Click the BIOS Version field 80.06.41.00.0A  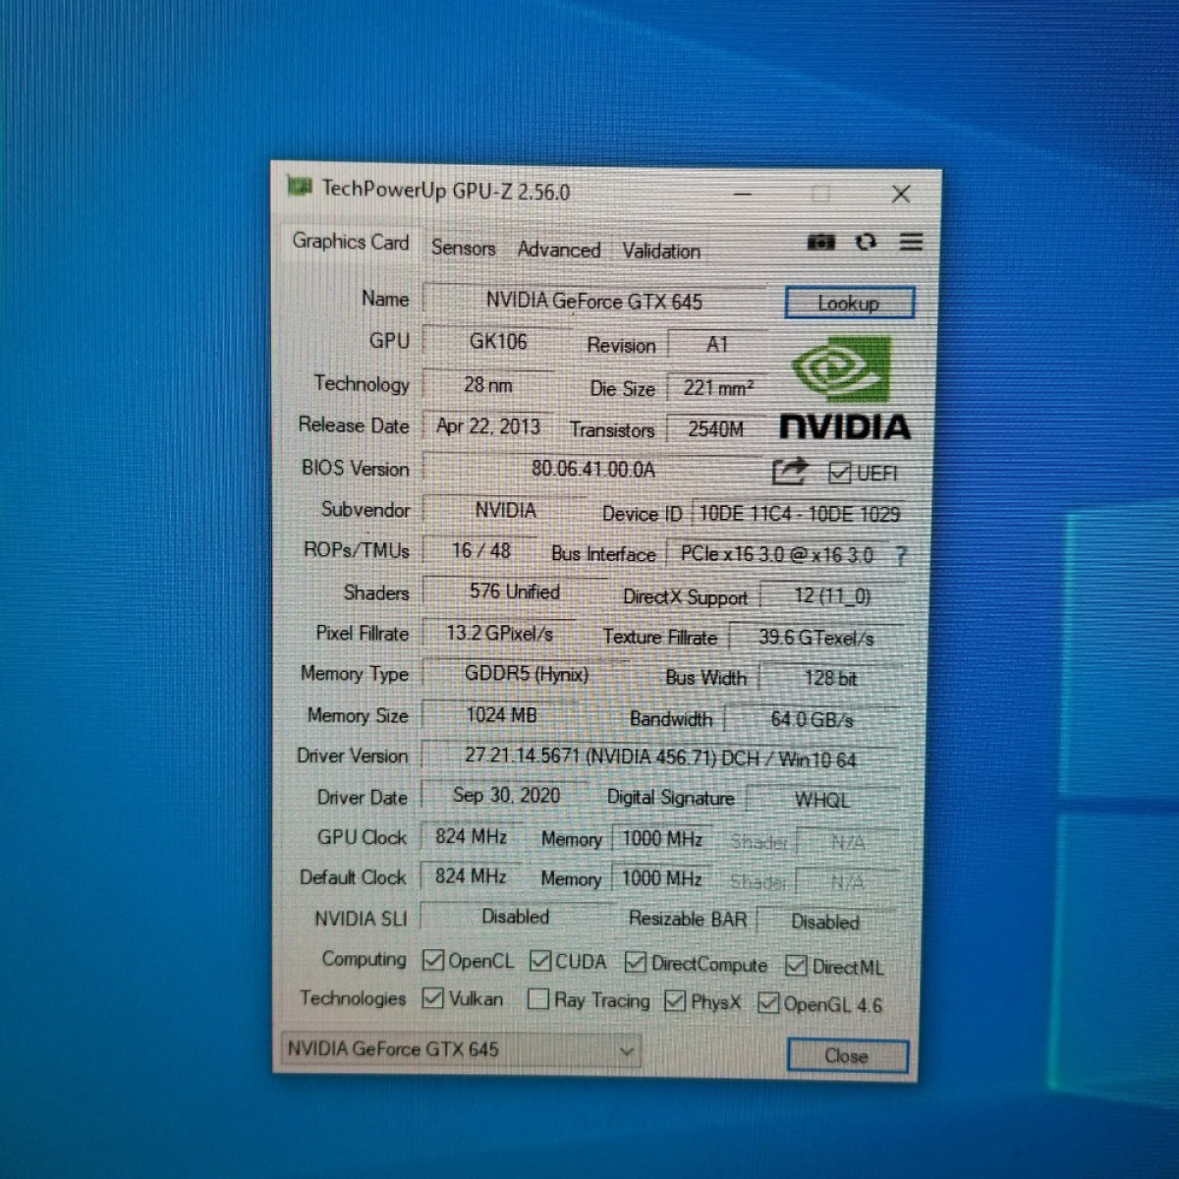pyautogui.click(x=592, y=470)
